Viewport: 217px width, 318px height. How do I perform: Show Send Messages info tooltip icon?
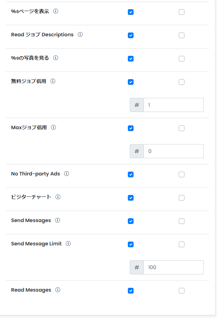pos(58,220)
